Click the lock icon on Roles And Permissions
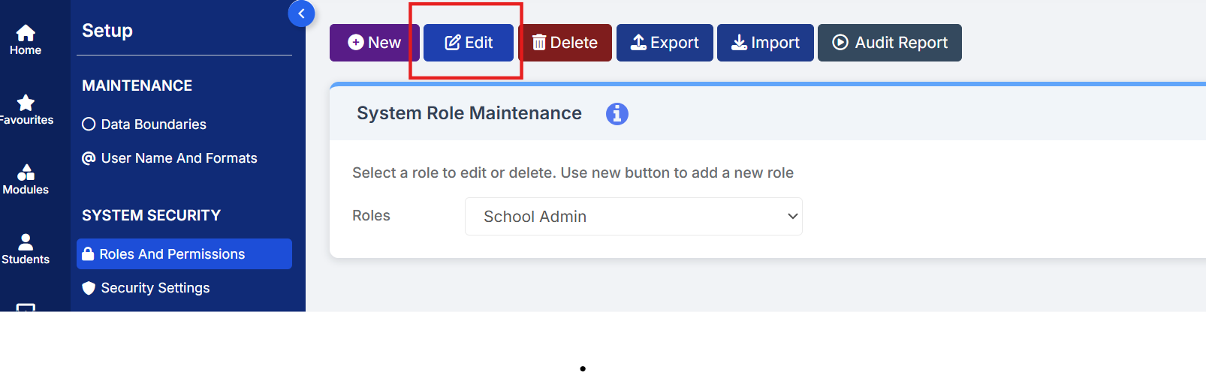1206x372 pixels. click(x=88, y=253)
